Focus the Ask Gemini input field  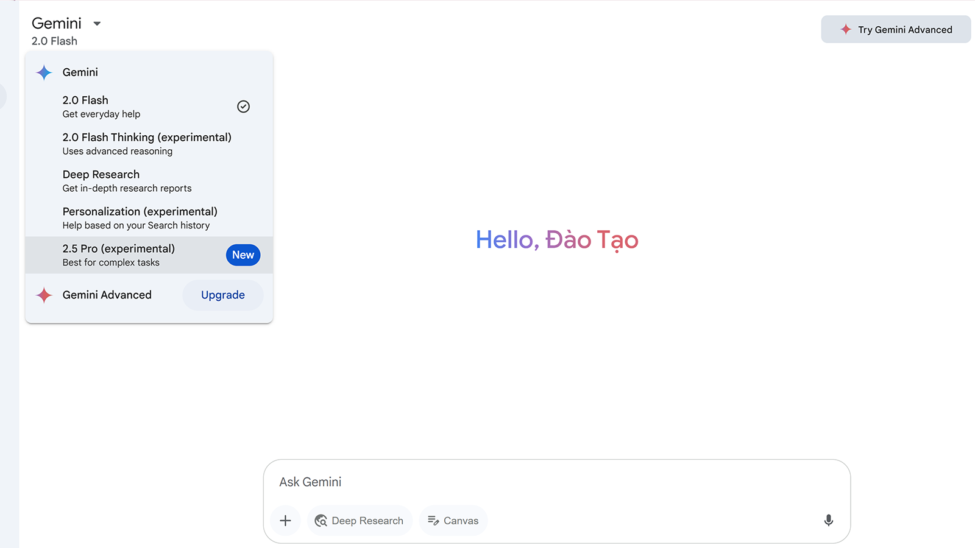[x=556, y=482]
